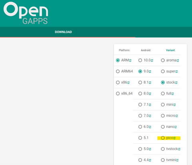This screenshot has height=165, width=192.
Task: Select the highlighted pico variant
Action: click(163, 138)
